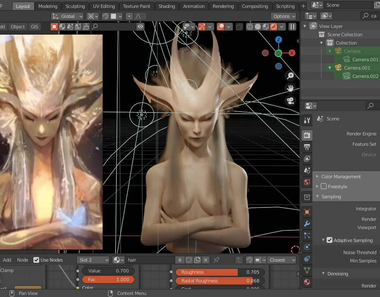This screenshot has height=297, width=380.
Task: Pause viewport preview render updates
Action: [x=292, y=27]
